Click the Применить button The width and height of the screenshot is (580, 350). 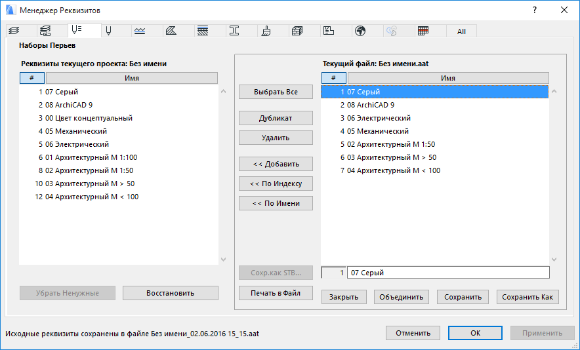click(542, 333)
